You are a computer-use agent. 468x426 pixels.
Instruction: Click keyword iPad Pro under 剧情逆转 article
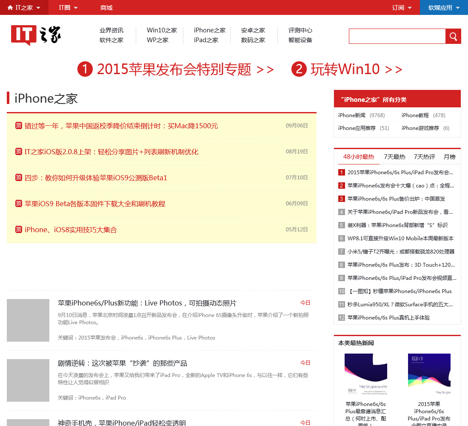116,398
